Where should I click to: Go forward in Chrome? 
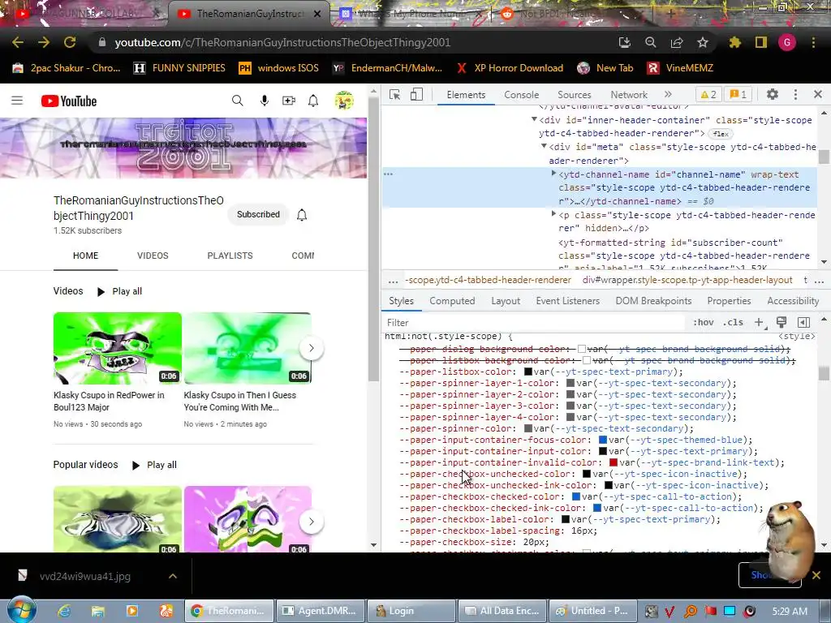point(44,42)
